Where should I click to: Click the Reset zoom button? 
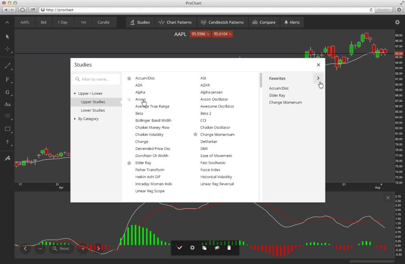point(61,248)
